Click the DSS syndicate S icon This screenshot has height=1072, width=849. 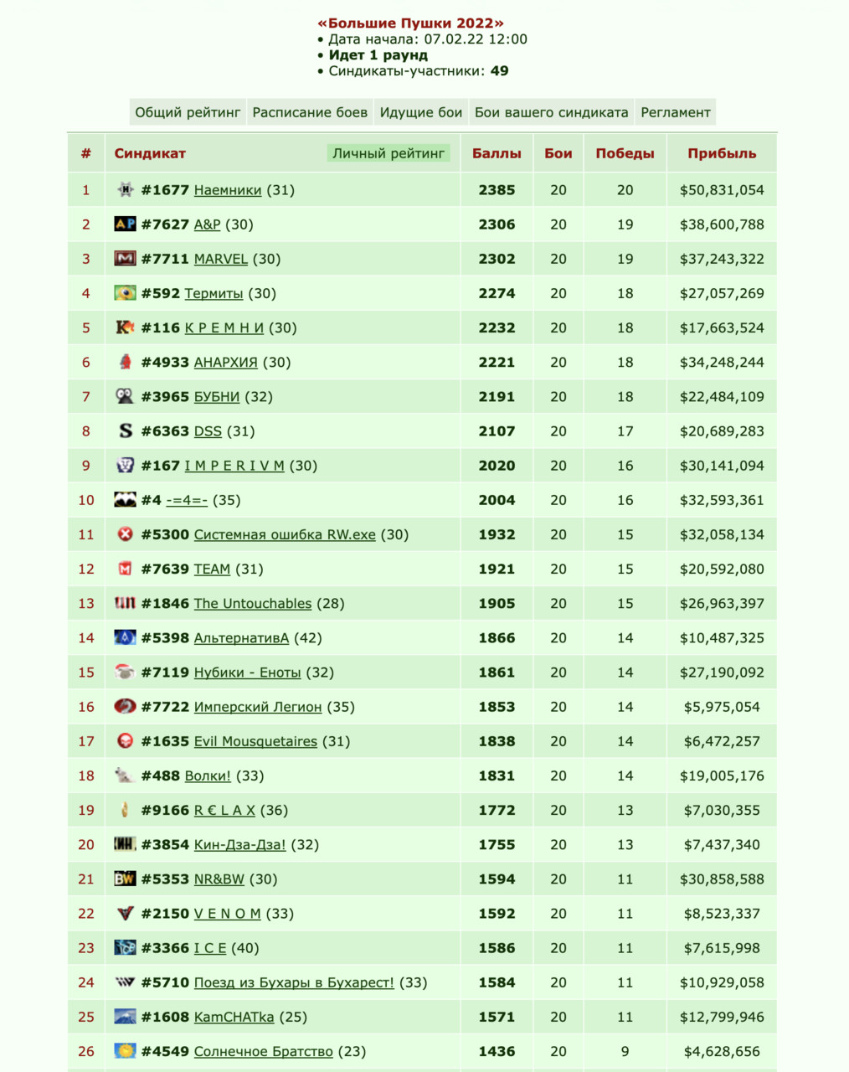coord(125,430)
